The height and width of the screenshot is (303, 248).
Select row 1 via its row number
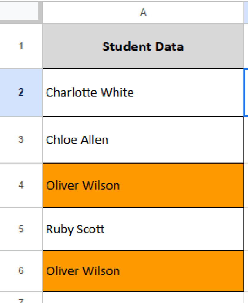21,46
